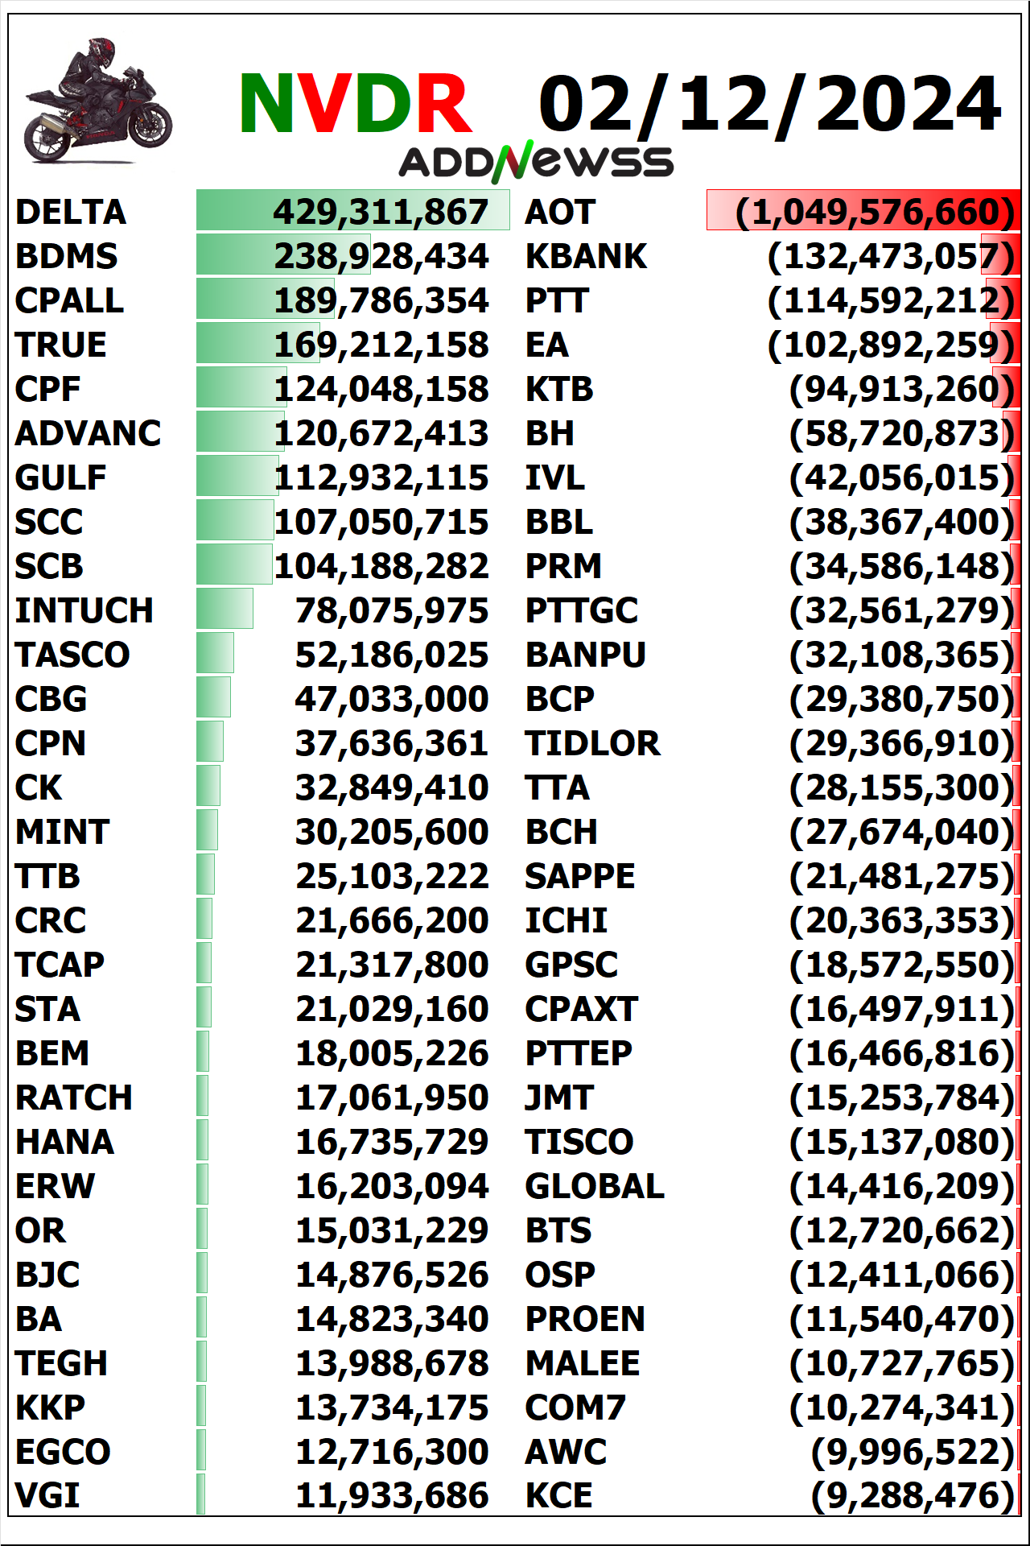Click the ADVANC ticker label

89,433
